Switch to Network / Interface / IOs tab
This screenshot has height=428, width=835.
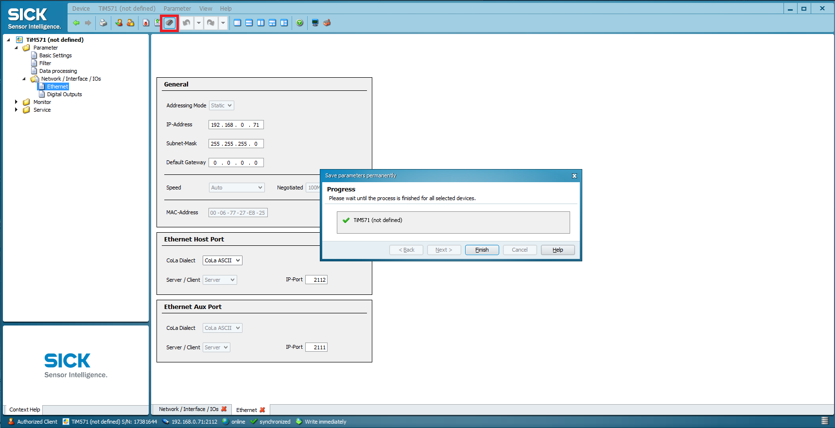pos(189,410)
